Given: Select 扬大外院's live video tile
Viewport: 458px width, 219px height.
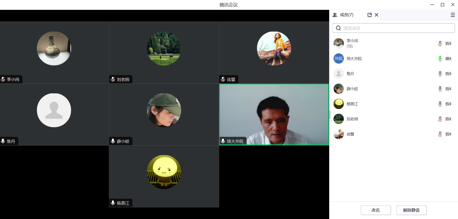Looking at the screenshot, I should (274, 114).
